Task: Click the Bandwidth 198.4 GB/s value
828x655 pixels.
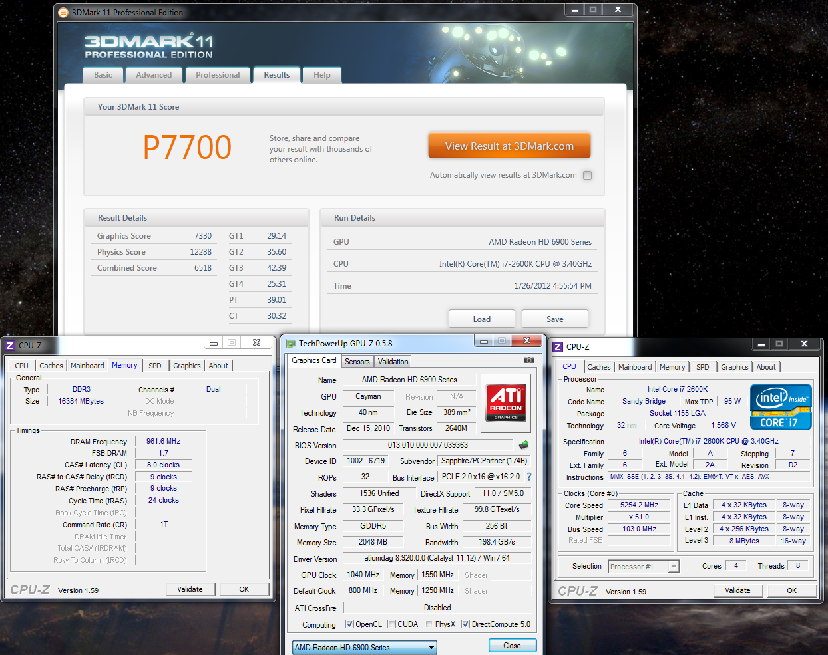Action: 497,542
